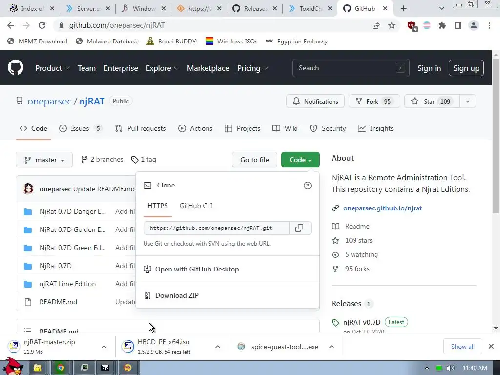Open a new browser tab with plus icon
The image size is (500, 375).
(x=404, y=9)
